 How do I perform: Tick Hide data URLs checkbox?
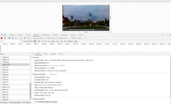22,41
